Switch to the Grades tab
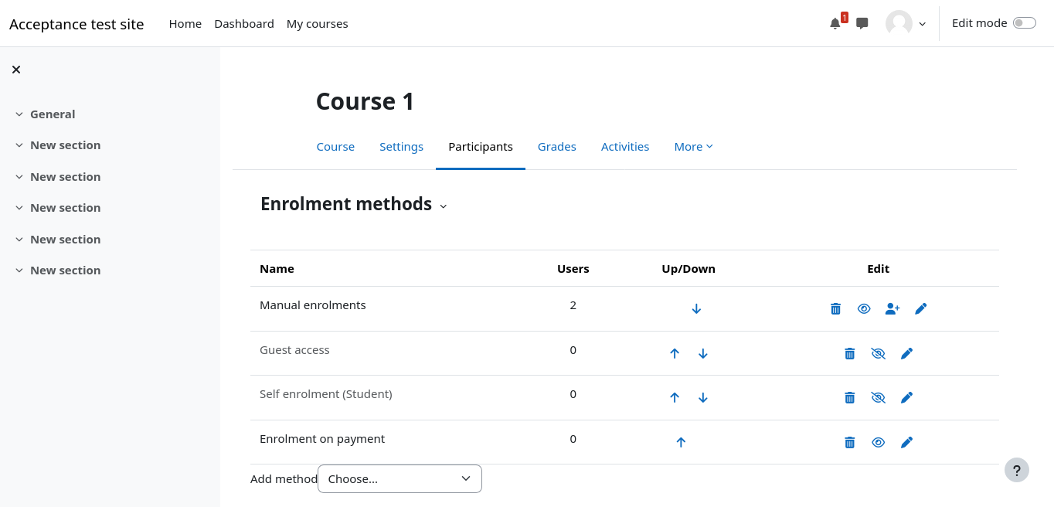Viewport: 1054px width, 507px height. pos(556,147)
